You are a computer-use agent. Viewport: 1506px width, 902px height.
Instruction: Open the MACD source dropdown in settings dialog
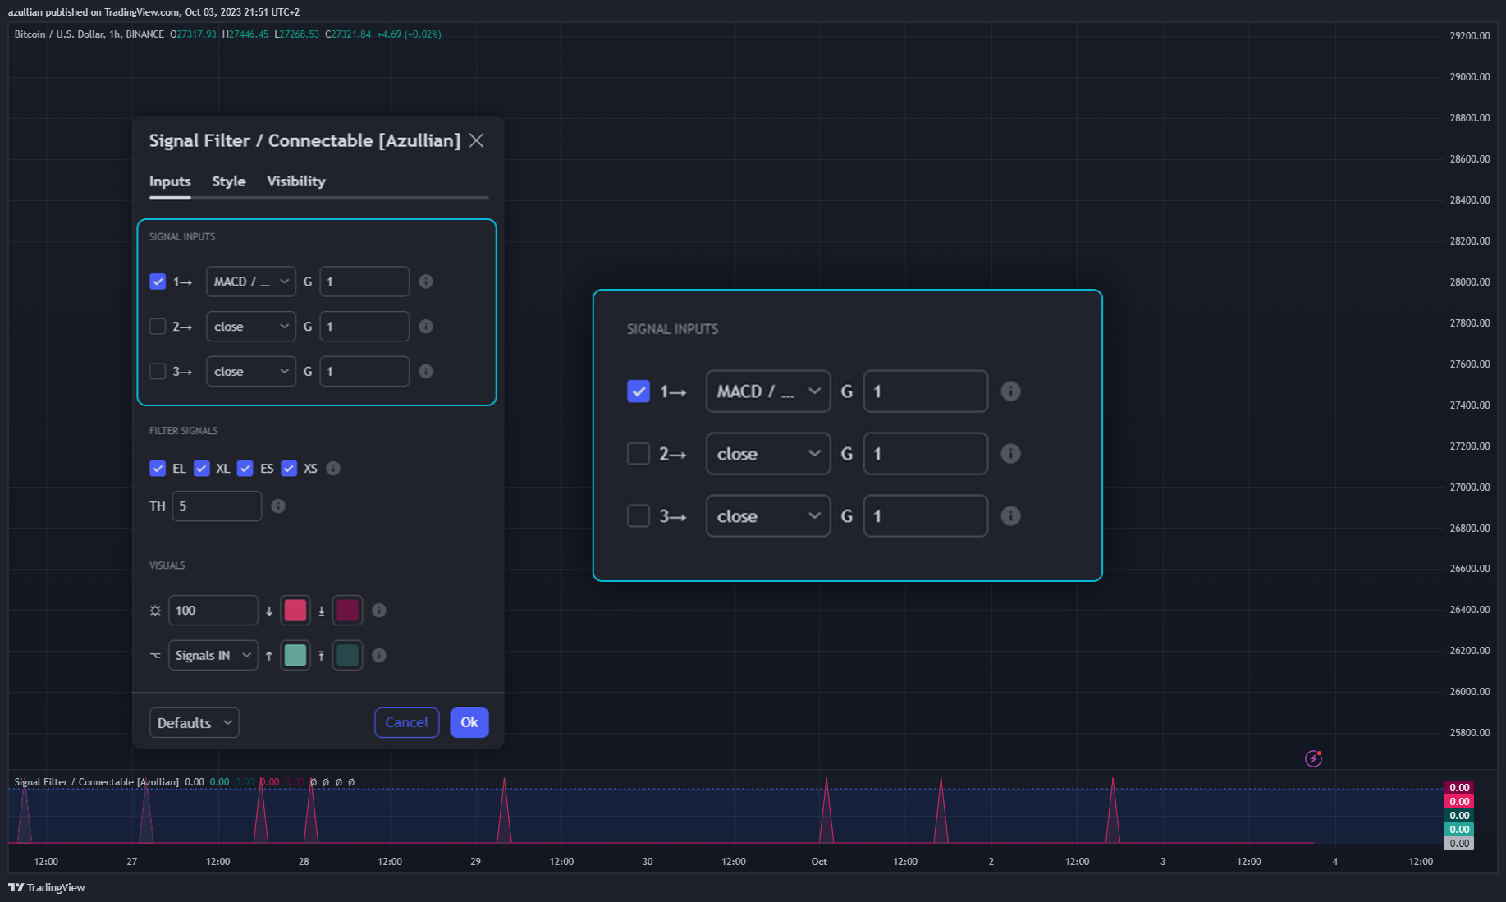251,282
